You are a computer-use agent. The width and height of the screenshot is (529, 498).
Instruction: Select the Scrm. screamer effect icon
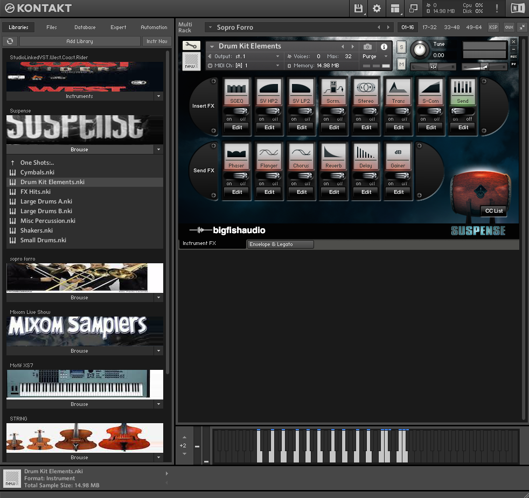point(333,92)
